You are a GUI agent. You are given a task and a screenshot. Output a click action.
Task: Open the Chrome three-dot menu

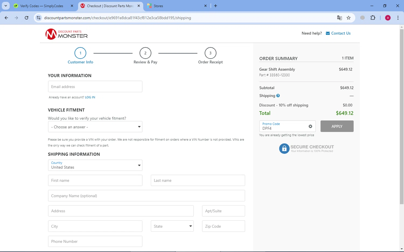(x=398, y=18)
